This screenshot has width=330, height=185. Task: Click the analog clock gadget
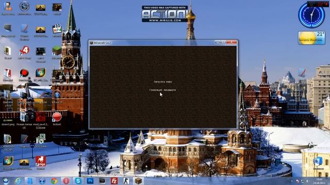pos(311,15)
